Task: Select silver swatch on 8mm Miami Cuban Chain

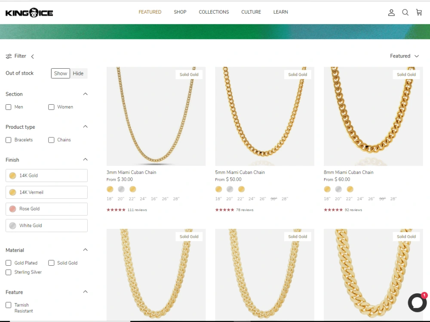Action: click(x=338, y=189)
